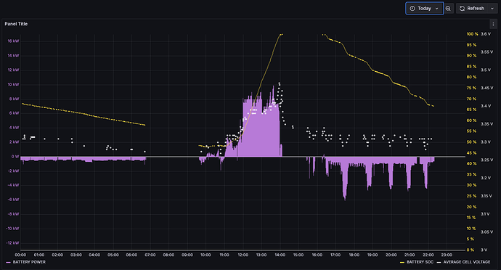Viewport: 501px width, 270px height.
Task: Toggle AVERAGE CELL VOLTAGE series in legend
Action: click(467, 262)
